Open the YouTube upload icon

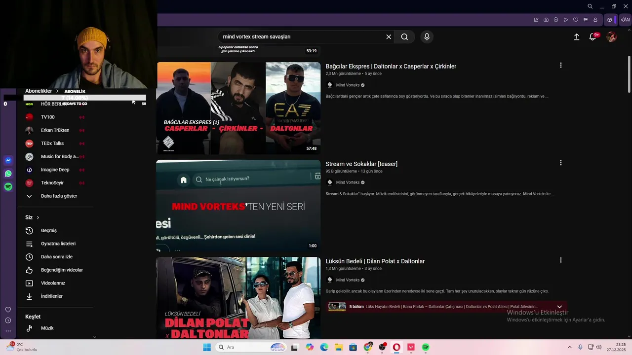click(x=576, y=37)
